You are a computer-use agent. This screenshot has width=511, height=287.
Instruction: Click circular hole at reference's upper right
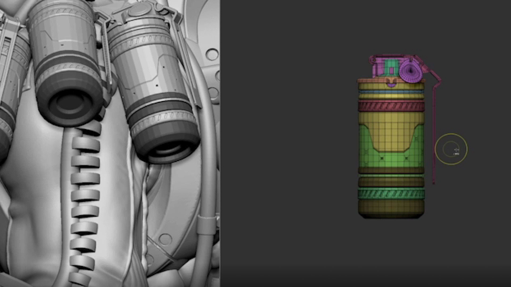(x=212, y=54)
